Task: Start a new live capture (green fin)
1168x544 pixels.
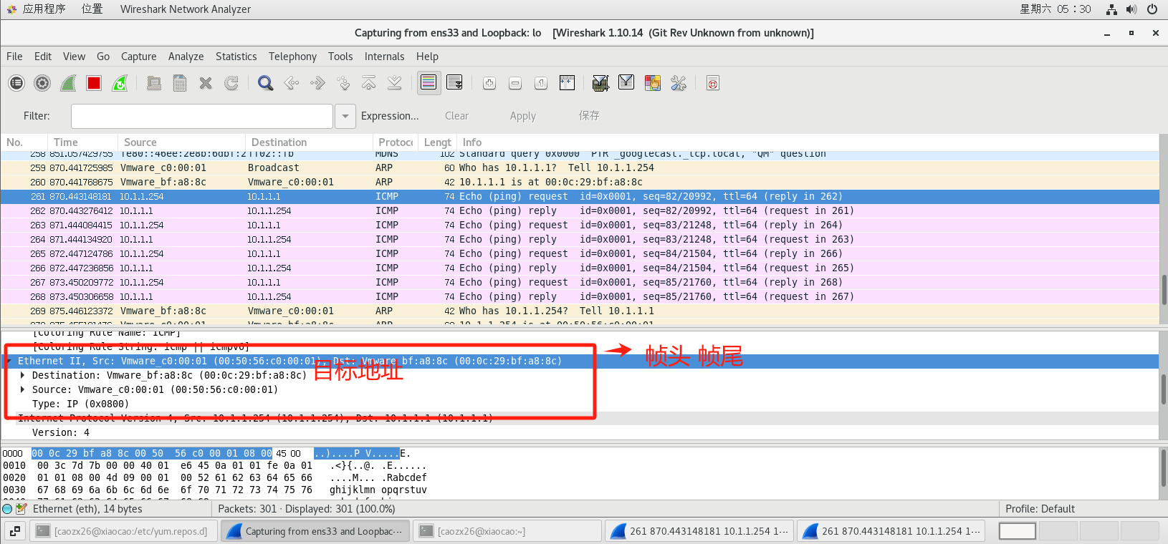Action: pyautogui.click(x=68, y=83)
